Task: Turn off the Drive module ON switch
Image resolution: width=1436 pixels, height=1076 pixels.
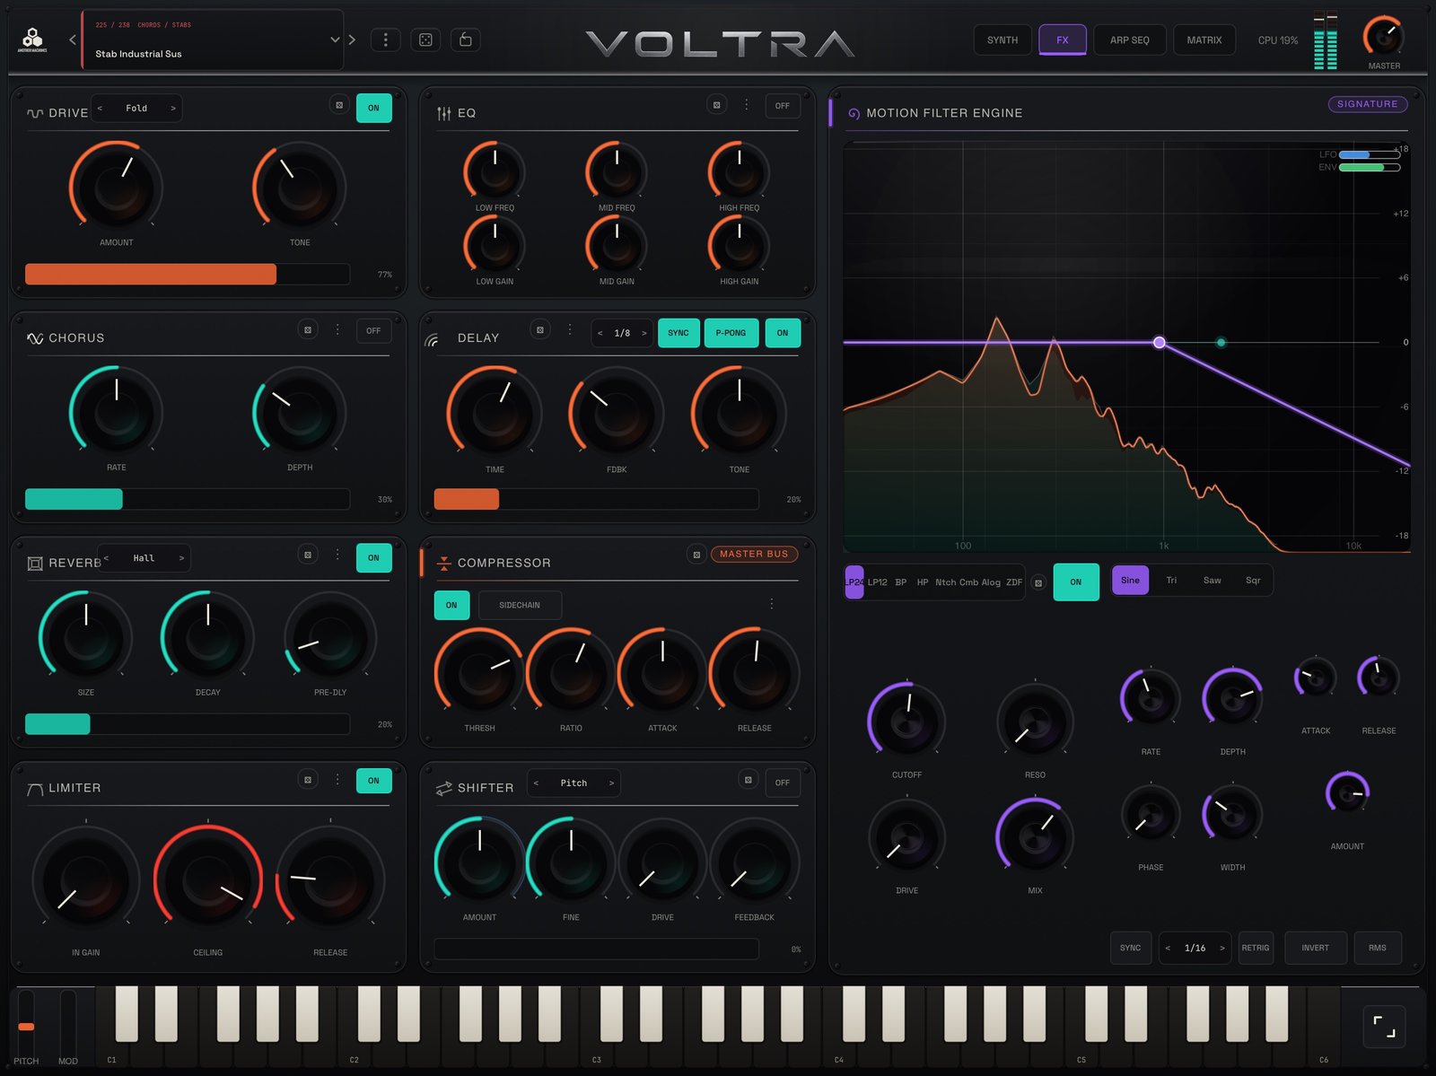Action: point(373,108)
